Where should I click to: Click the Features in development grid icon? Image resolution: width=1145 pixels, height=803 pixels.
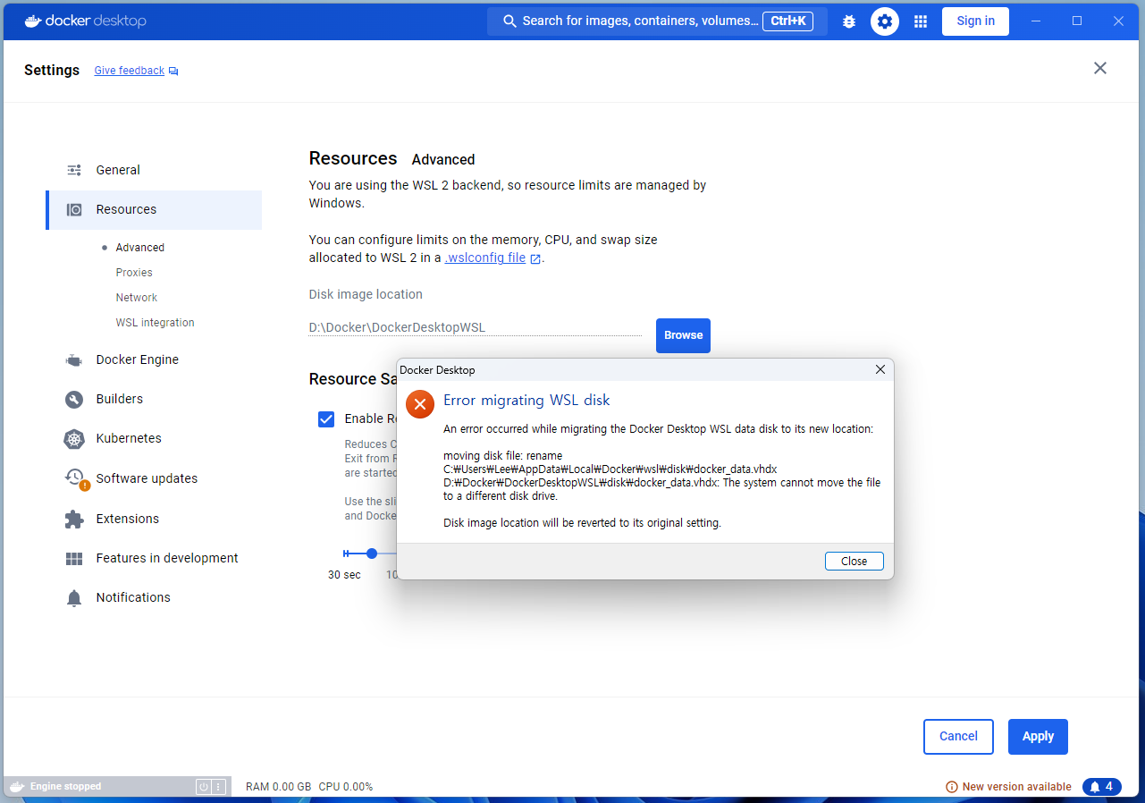coord(74,558)
